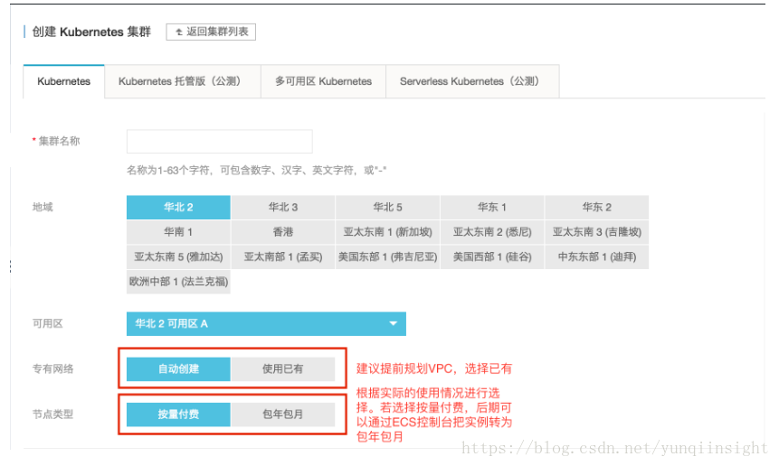The height and width of the screenshot is (466, 779).
Task: Choose region 华北 3
Action: 283,207
